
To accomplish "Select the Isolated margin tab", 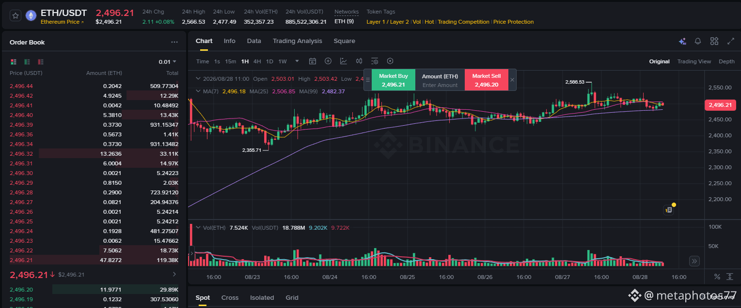I will (262, 298).
